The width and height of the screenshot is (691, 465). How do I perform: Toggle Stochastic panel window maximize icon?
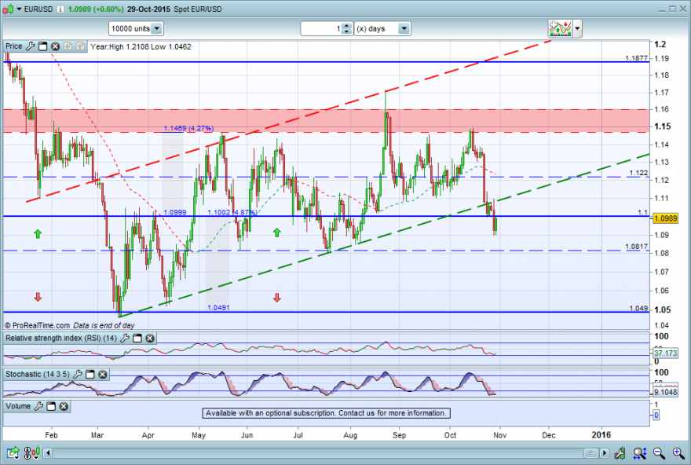tap(90, 374)
